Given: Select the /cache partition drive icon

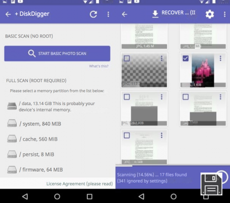Looking at the screenshot, I should pyautogui.click(x=12, y=139).
